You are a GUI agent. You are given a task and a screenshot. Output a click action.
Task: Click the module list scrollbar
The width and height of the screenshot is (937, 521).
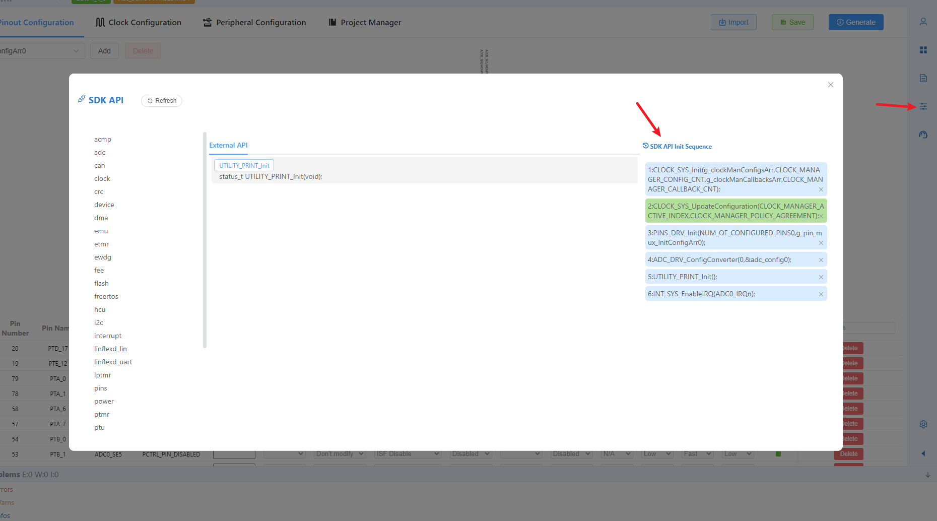click(205, 240)
